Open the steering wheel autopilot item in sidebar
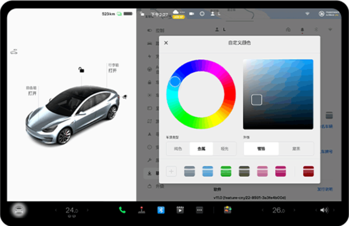This screenshot has width=349, height=226. 150,69
